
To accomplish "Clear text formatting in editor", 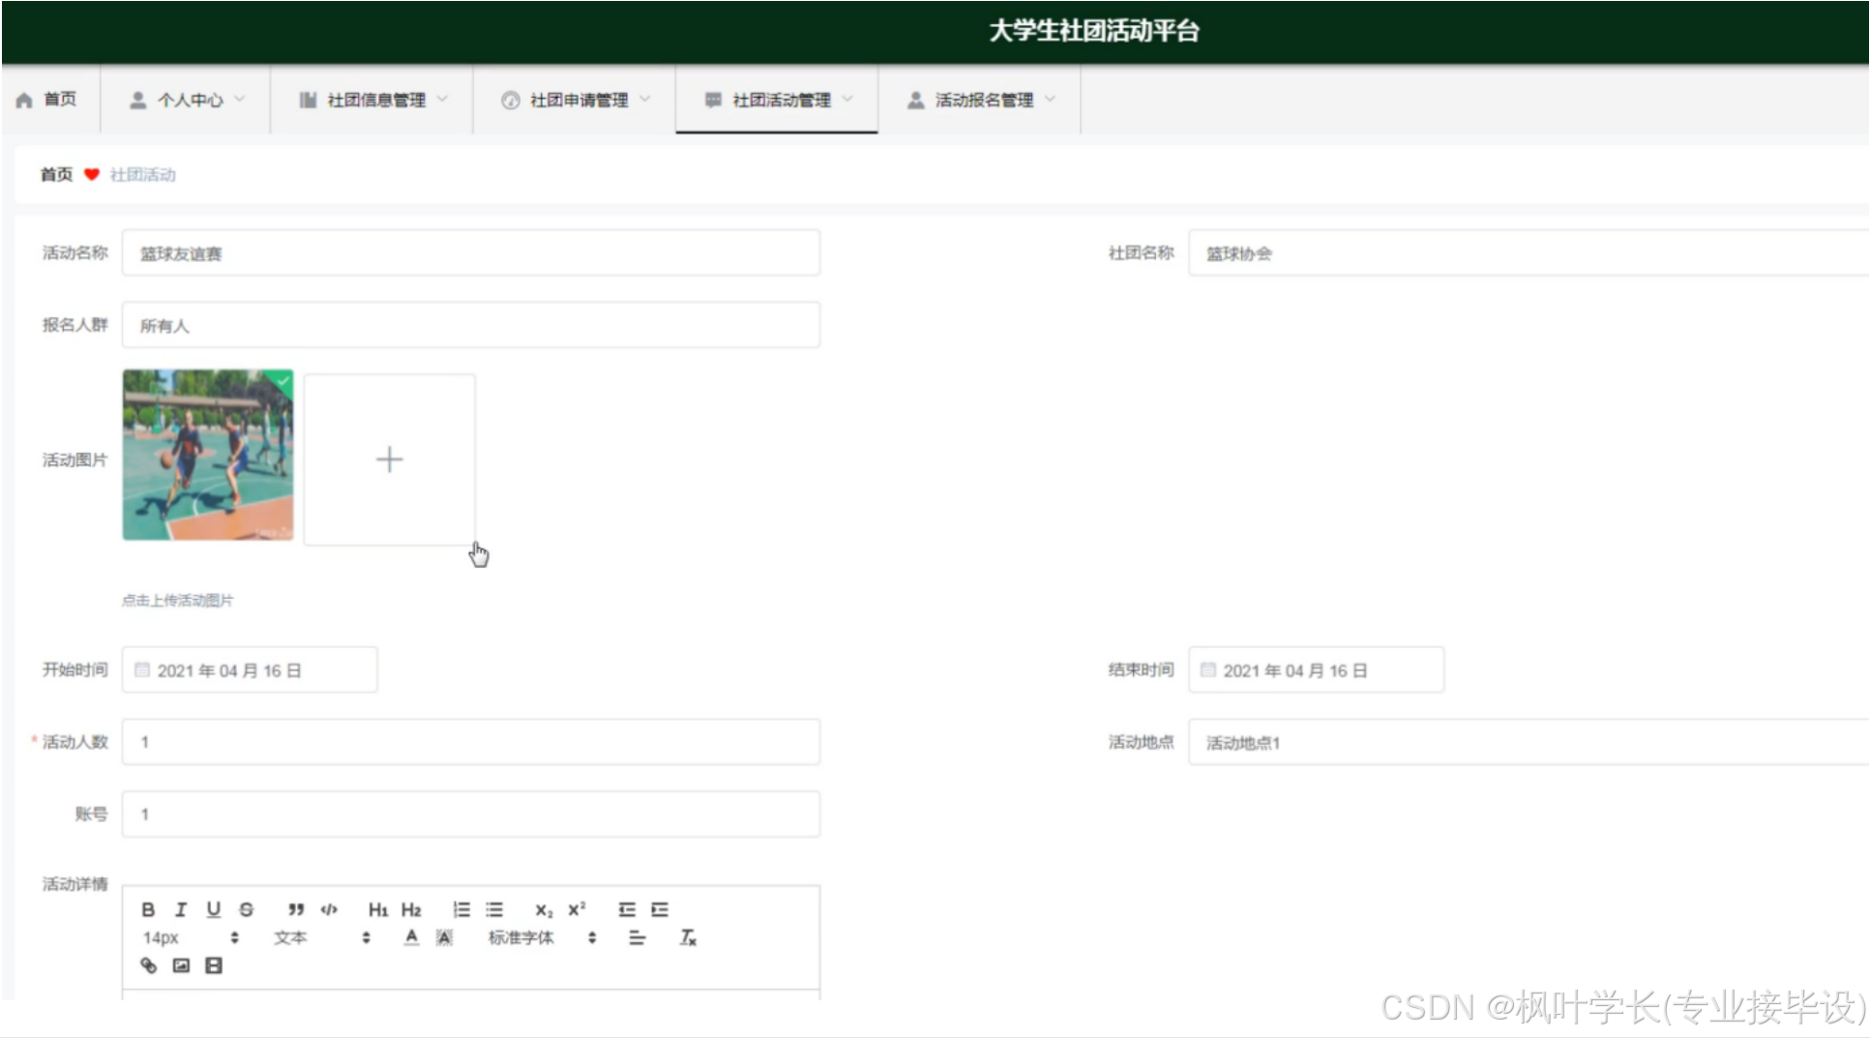I will tap(688, 937).
